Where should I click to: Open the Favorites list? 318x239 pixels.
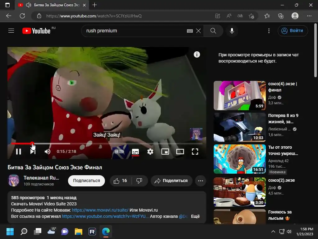(267, 16)
